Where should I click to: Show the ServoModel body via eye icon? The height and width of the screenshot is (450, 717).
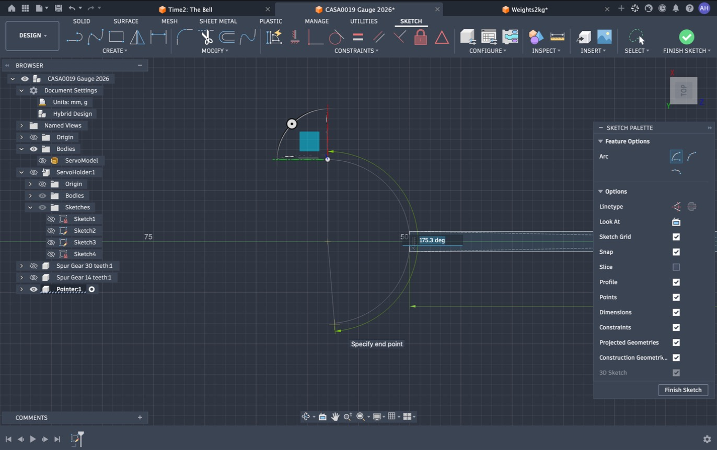coord(42,161)
